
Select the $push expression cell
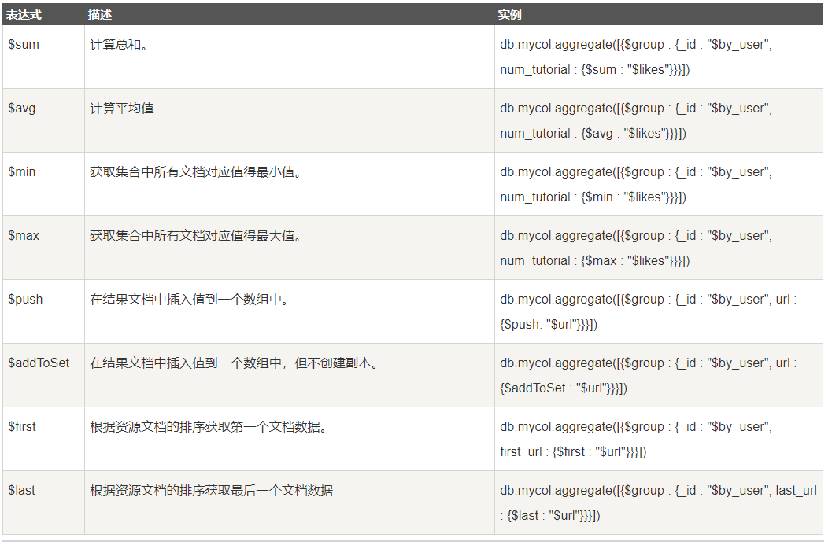pyautogui.click(x=43, y=311)
